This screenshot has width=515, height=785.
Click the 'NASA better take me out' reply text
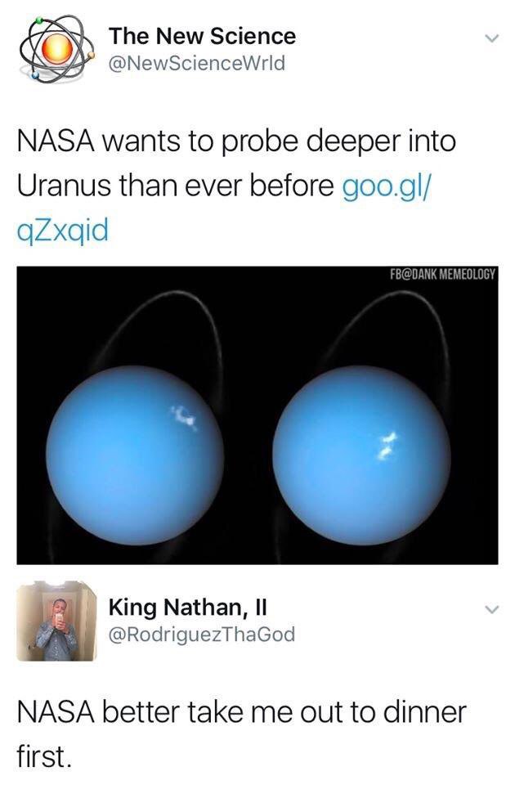click(x=242, y=734)
